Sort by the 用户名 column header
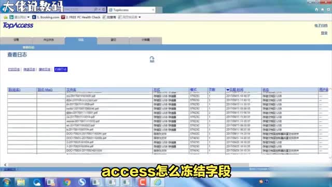Image resolution: width=332 pixels, height=187 pixels. click(x=324, y=90)
